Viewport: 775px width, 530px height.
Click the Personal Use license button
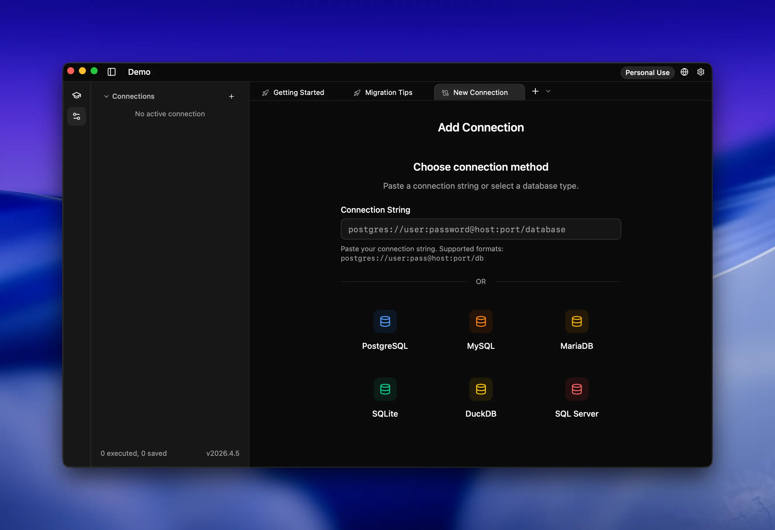click(647, 72)
